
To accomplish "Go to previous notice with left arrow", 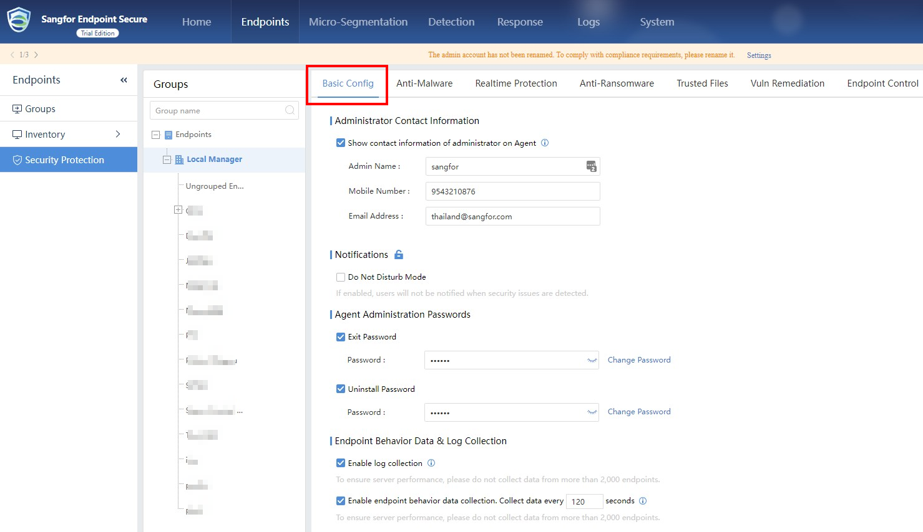I will click(x=12, y=55).
